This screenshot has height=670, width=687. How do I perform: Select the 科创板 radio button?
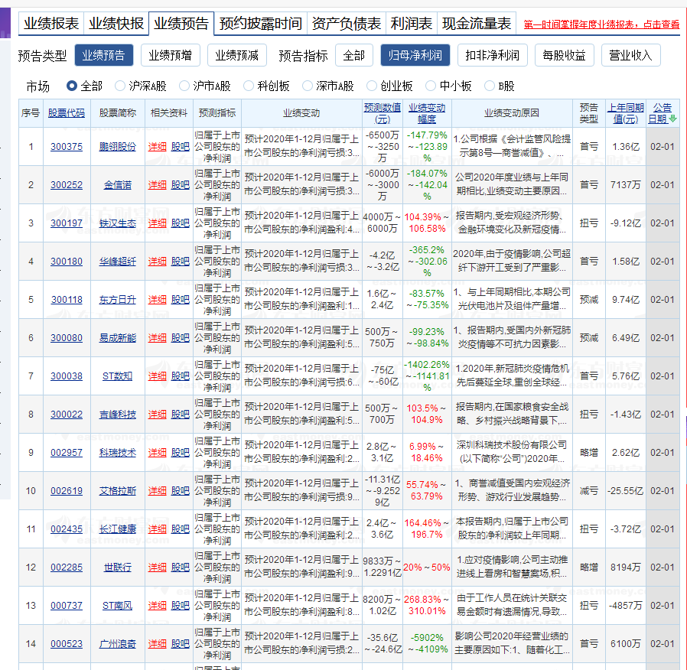(249, 86)
